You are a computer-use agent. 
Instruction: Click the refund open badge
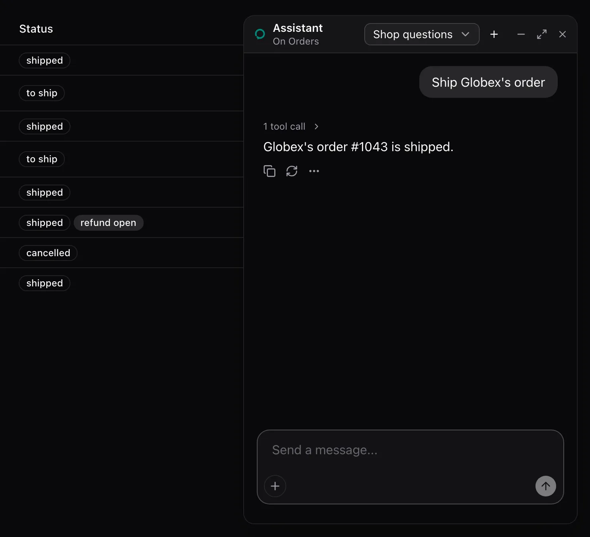108,223
